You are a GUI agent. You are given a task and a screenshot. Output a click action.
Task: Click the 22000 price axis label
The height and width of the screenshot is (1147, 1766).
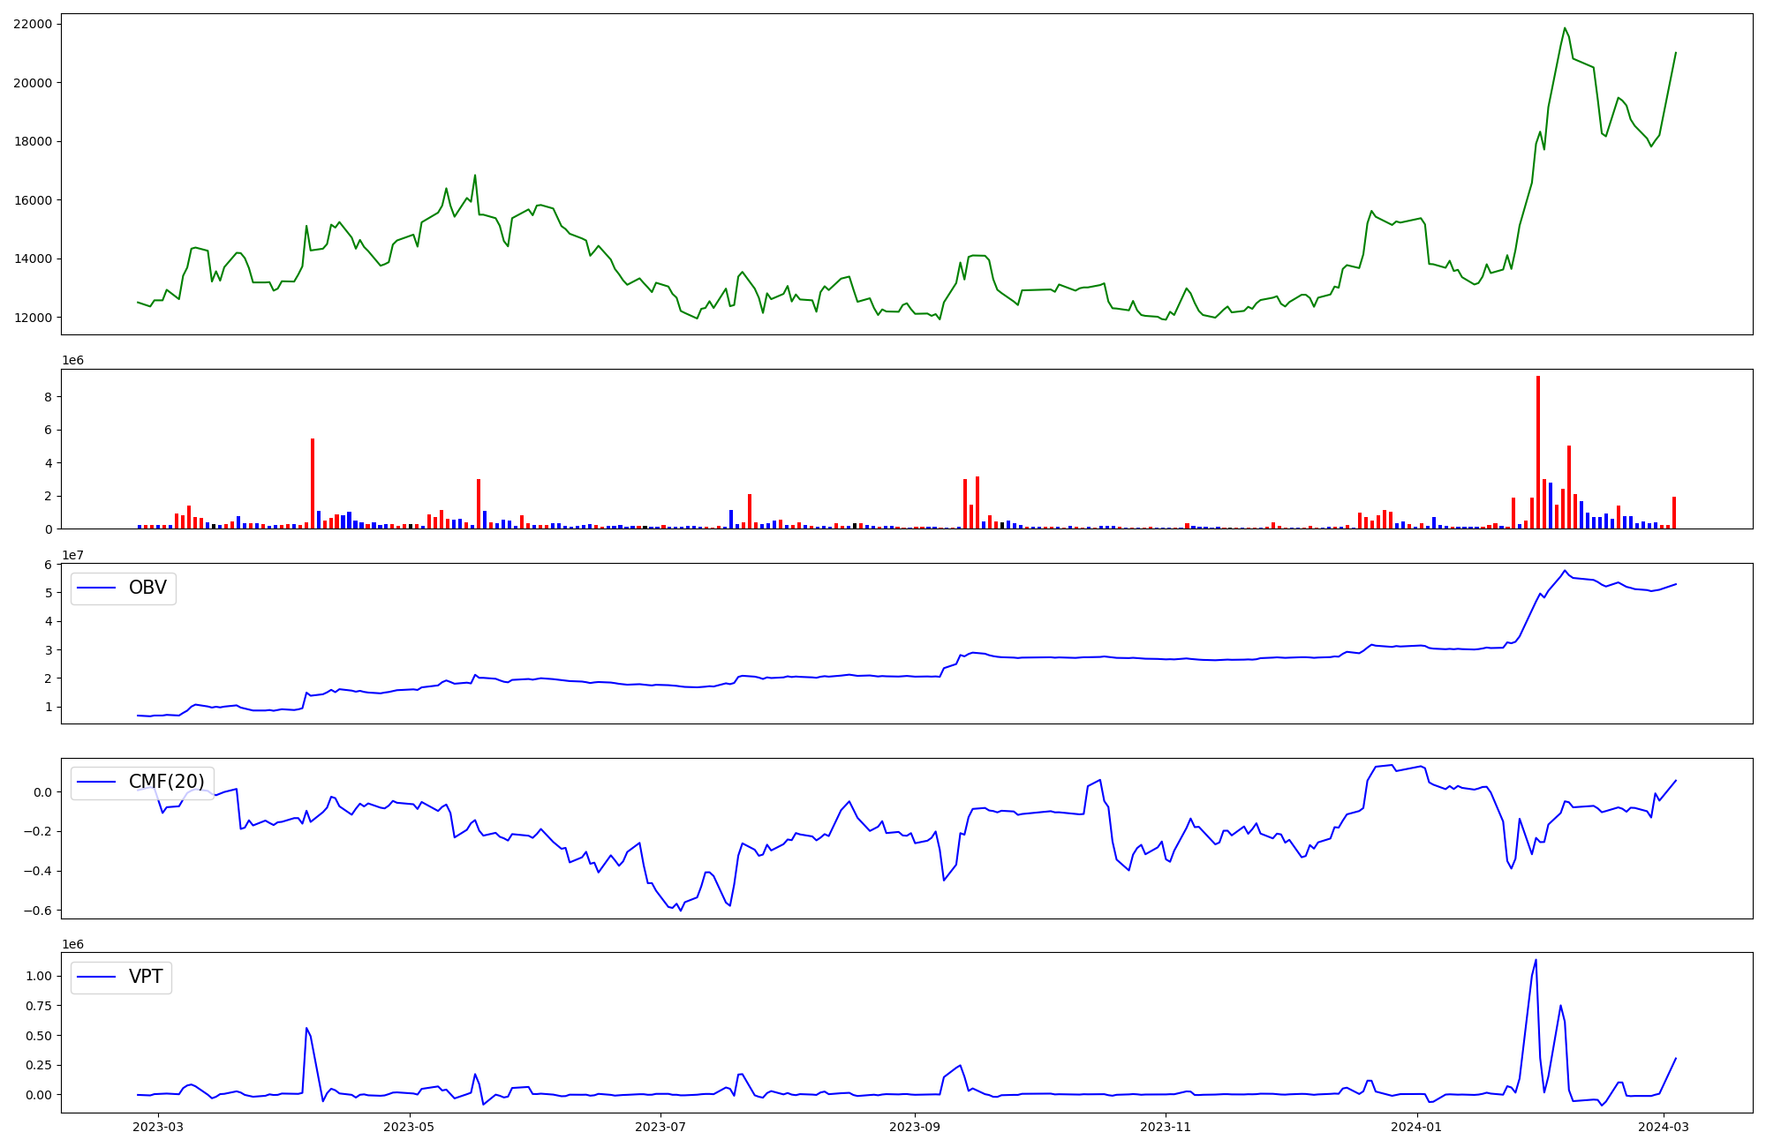[x=33, y=24]
